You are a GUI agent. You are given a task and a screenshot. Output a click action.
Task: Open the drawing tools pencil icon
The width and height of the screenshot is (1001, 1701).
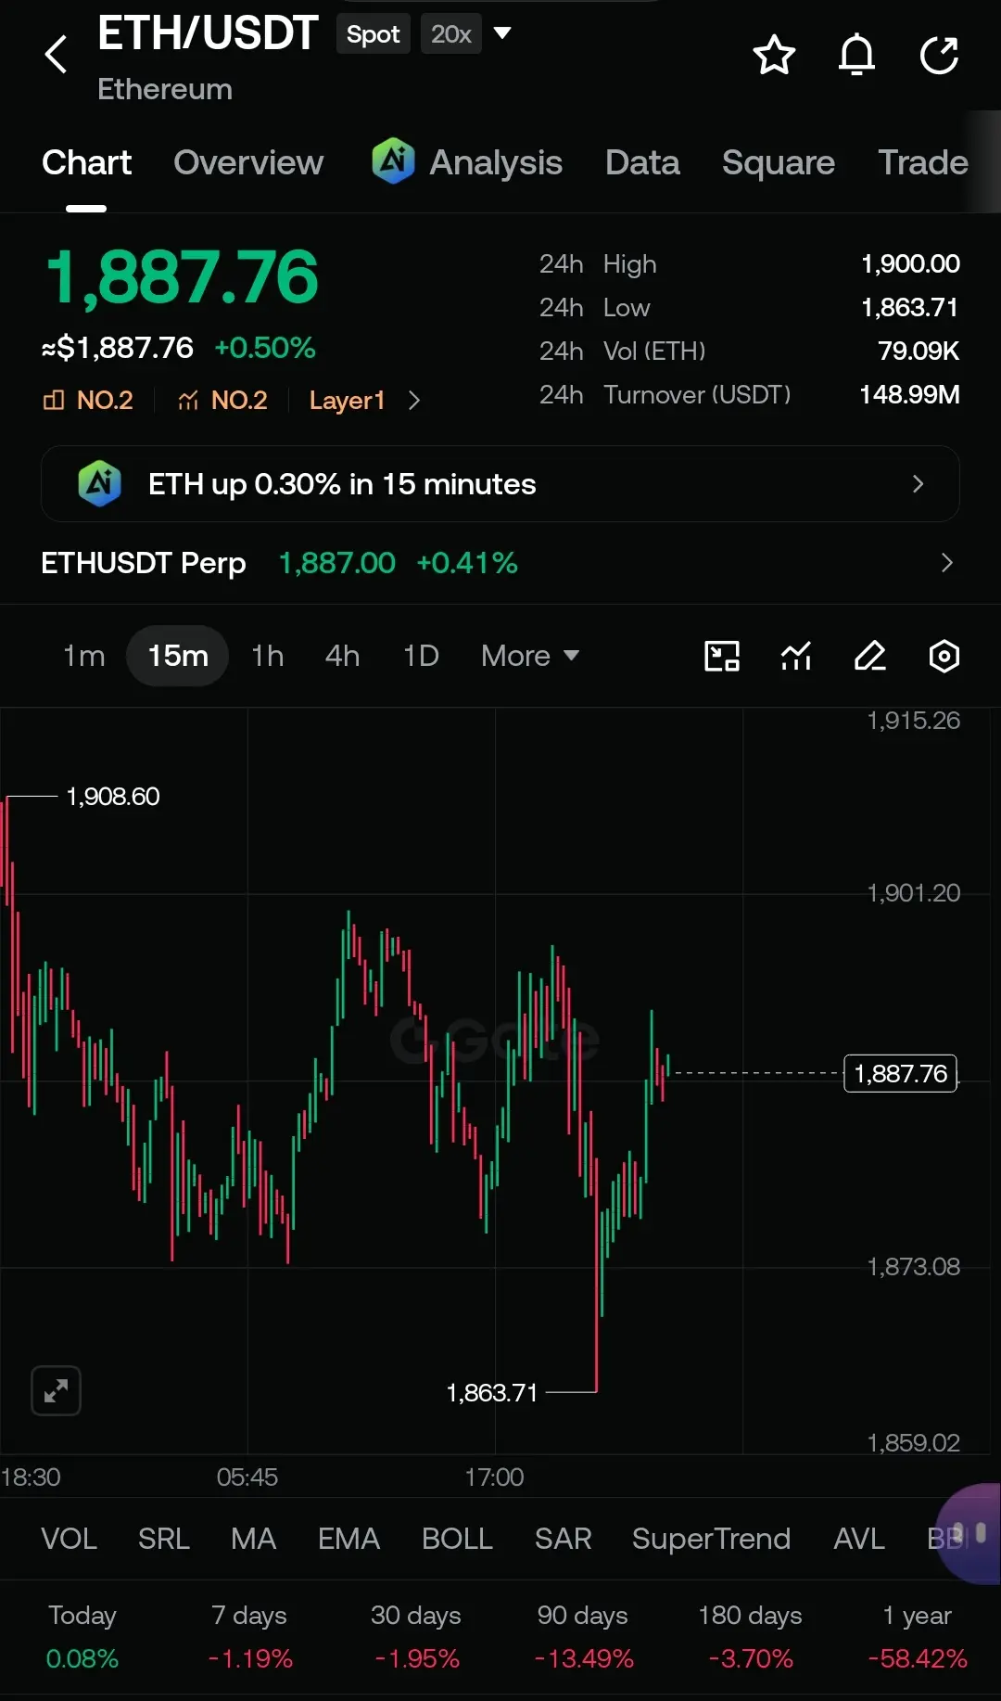point(870,656)
